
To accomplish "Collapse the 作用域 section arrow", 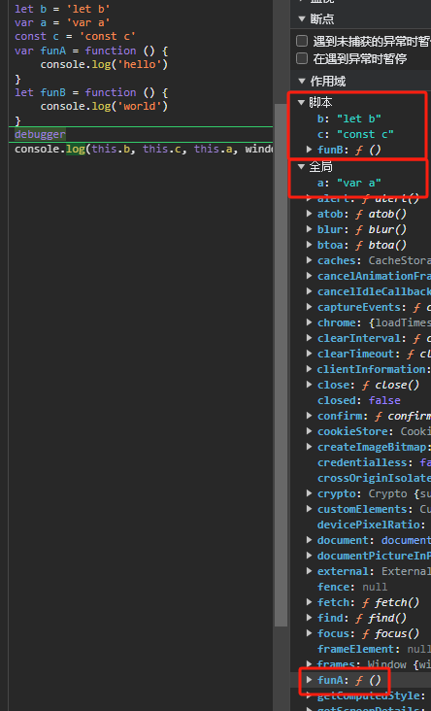I will [x=302, y=82].
